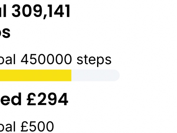The height and width of the screenshot is (133, 177).
Task: Click the gray unfilled section of the progress bar
Action: pyautogui.click(x=94, y=75)
